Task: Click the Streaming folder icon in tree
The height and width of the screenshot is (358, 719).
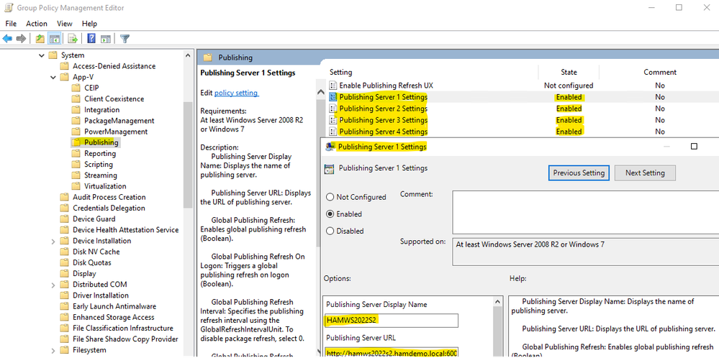Action: 76,175
